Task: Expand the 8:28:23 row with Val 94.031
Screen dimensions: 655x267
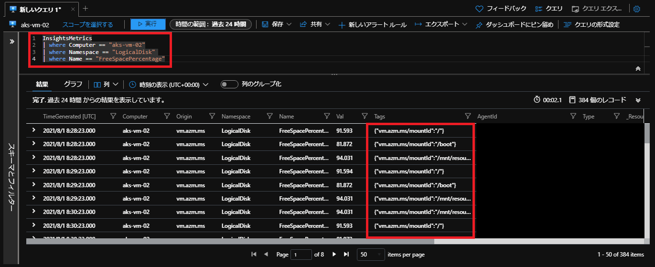Action: [x=34, y=157]
